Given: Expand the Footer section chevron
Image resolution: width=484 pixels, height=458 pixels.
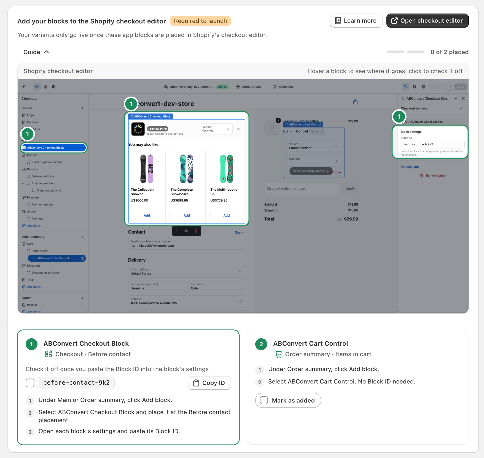Looking at the screenshot, I should pos(82,298).
